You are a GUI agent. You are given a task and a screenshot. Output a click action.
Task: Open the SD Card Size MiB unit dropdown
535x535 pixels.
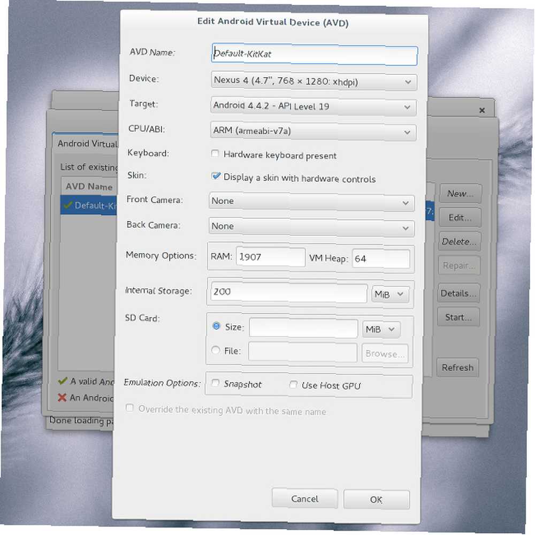tap(381, 329)
